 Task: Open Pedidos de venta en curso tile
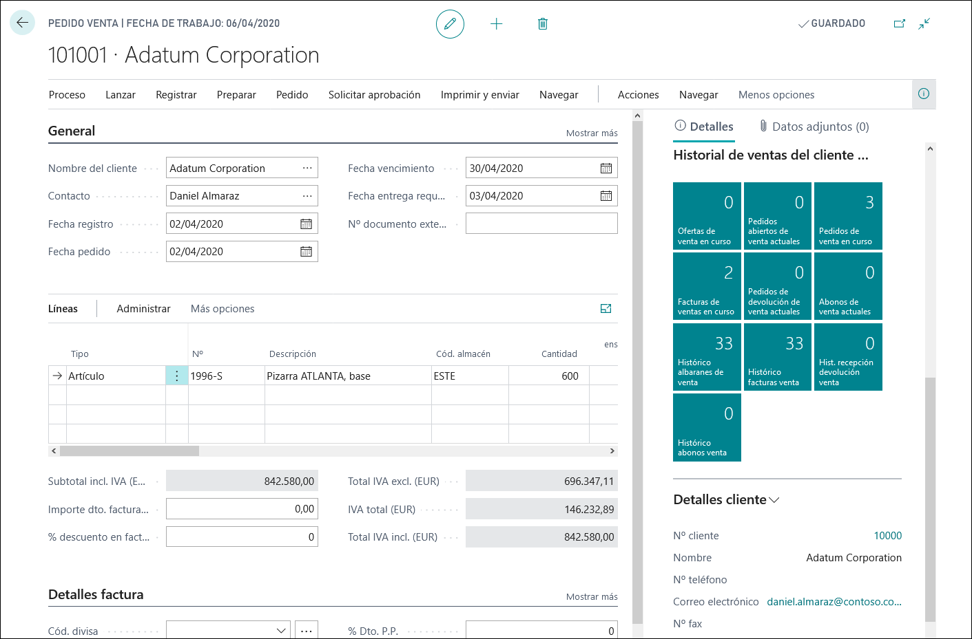[848, 216]
